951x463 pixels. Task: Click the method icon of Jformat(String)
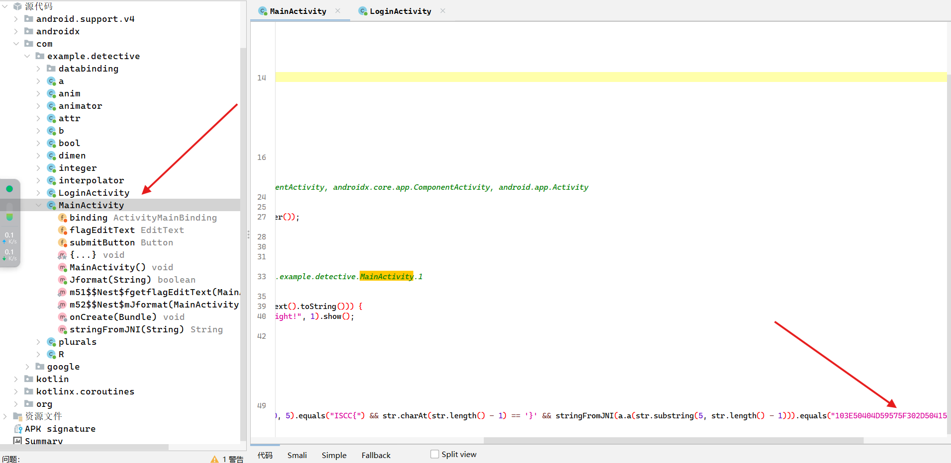tap(62, 280)
